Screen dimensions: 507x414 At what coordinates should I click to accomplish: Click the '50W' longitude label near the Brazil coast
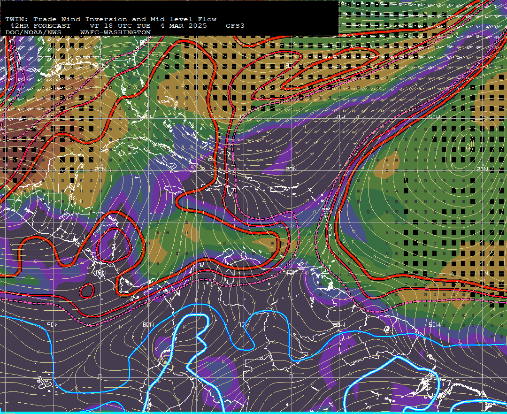pyautogui.click(x=434, y=324)
